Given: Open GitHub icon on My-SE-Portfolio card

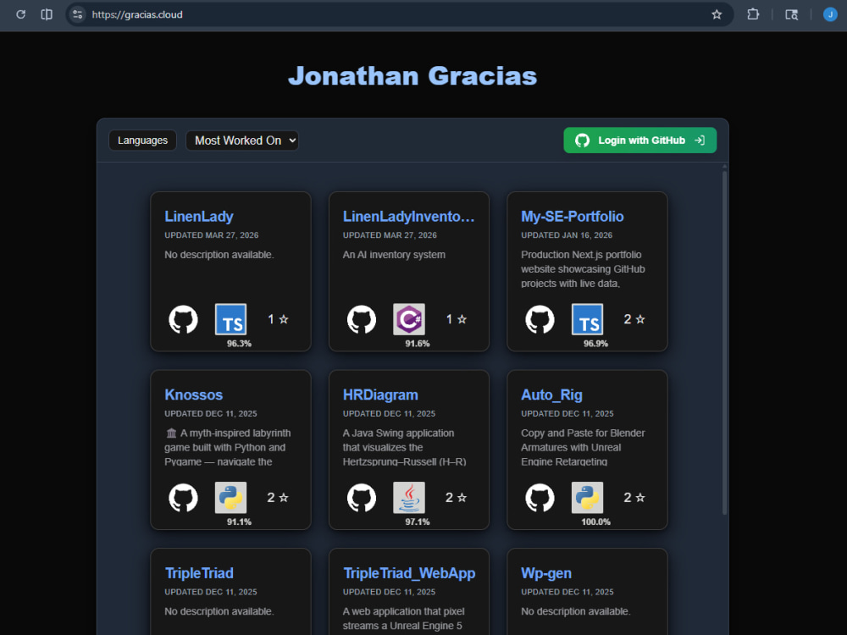Looking at the screenshot, I should click(x=540, y=319).
